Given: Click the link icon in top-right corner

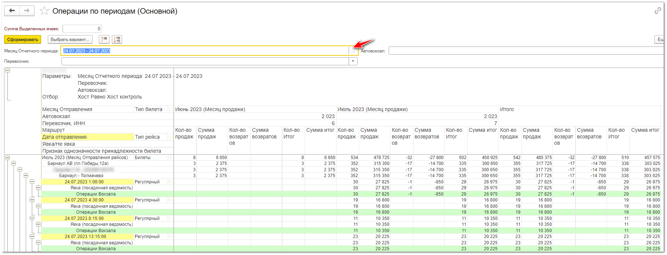Looking at the screenshot, I should coord(657,11).
